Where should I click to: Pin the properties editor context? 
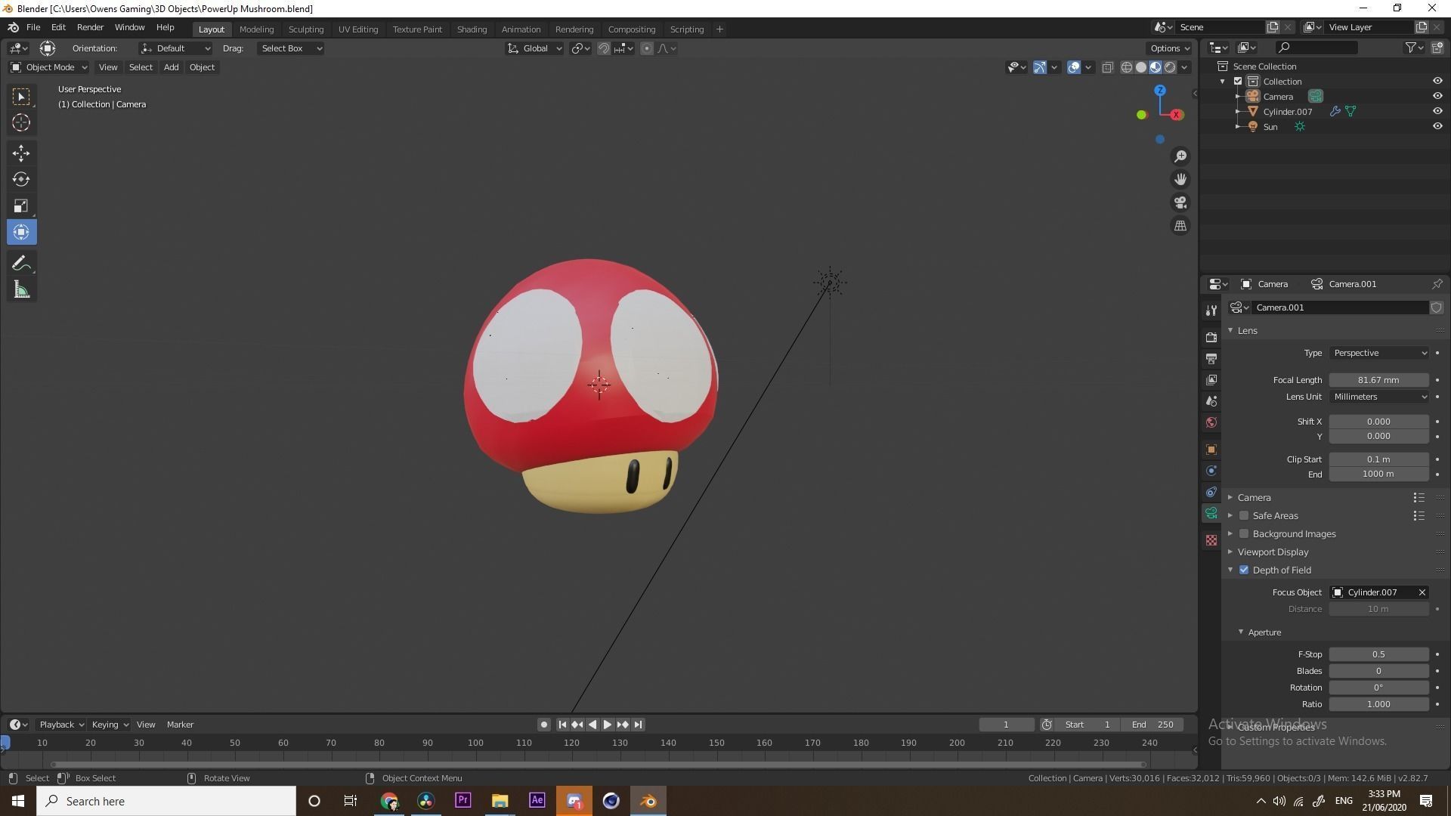point(1437,284)
